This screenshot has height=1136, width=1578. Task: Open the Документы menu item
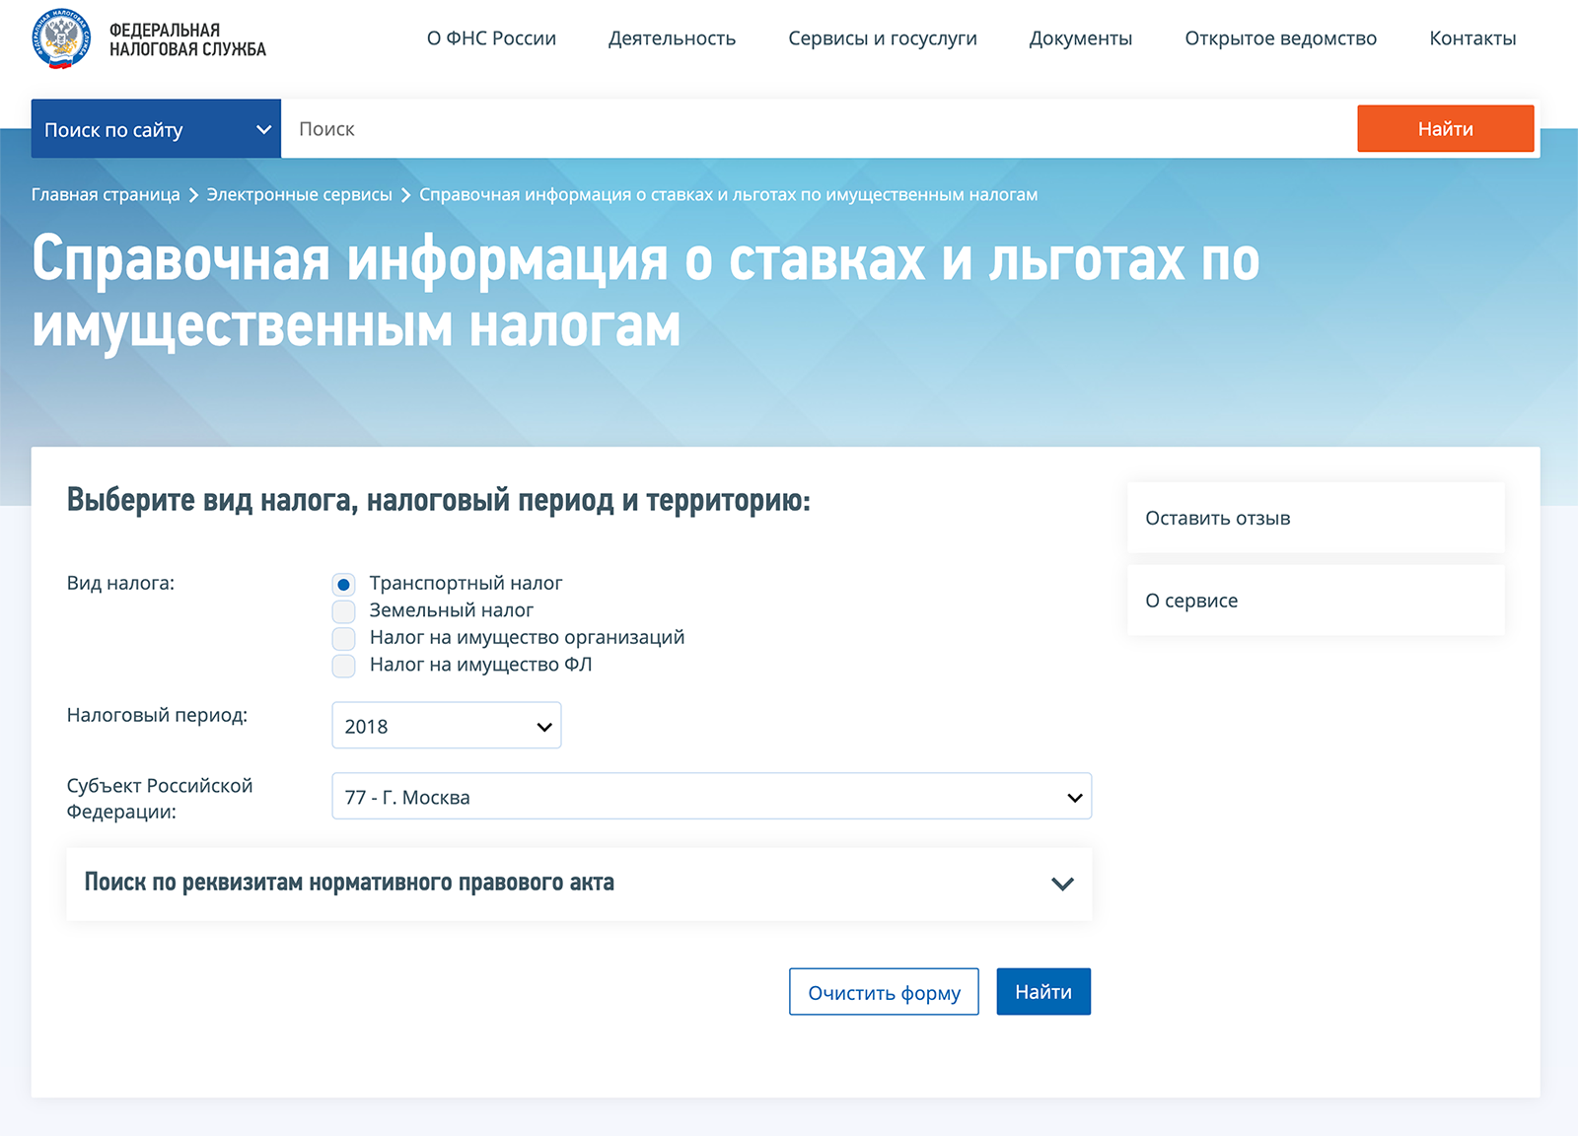pyautogui.click(x=1080, y=38)
